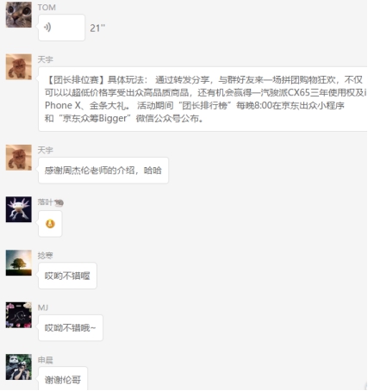Click the sound wave icon in voice bubble
This screenshot has width=368, height=391.
click(47, 28)
